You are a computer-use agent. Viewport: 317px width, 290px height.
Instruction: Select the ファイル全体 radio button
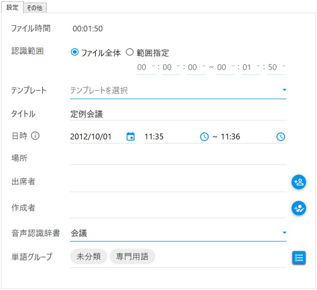(74, 52)
